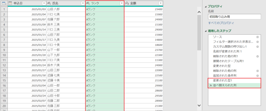Open the 氏名 column filter dropdown
Viewport: 266px width, 111px height.
[x=83, y=3]
